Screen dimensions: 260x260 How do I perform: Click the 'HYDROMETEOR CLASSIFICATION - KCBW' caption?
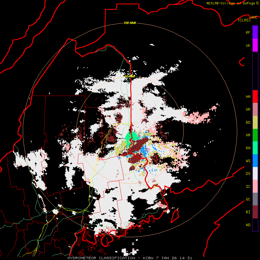pos(111,258)
